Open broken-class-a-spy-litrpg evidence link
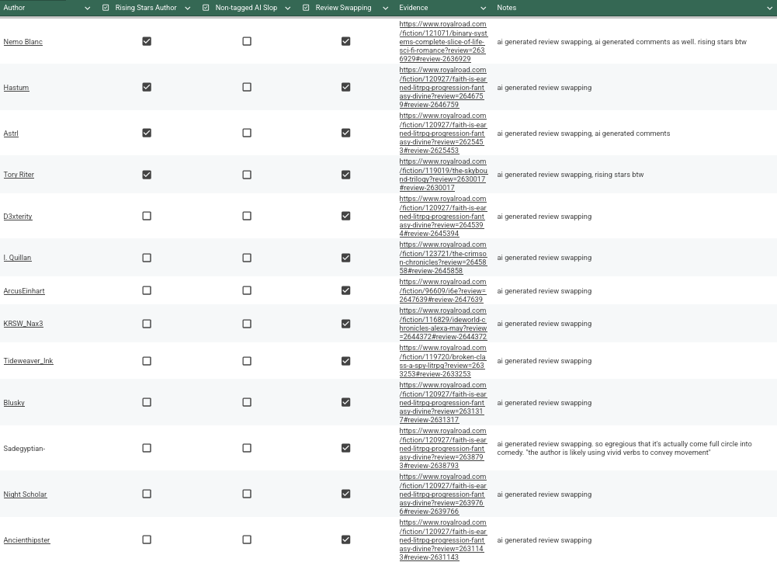Screen dimensions: 777x562 click(x=443, y=361)
